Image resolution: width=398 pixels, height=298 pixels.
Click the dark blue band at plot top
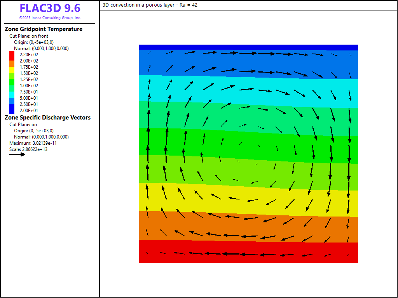click(249, 47)
